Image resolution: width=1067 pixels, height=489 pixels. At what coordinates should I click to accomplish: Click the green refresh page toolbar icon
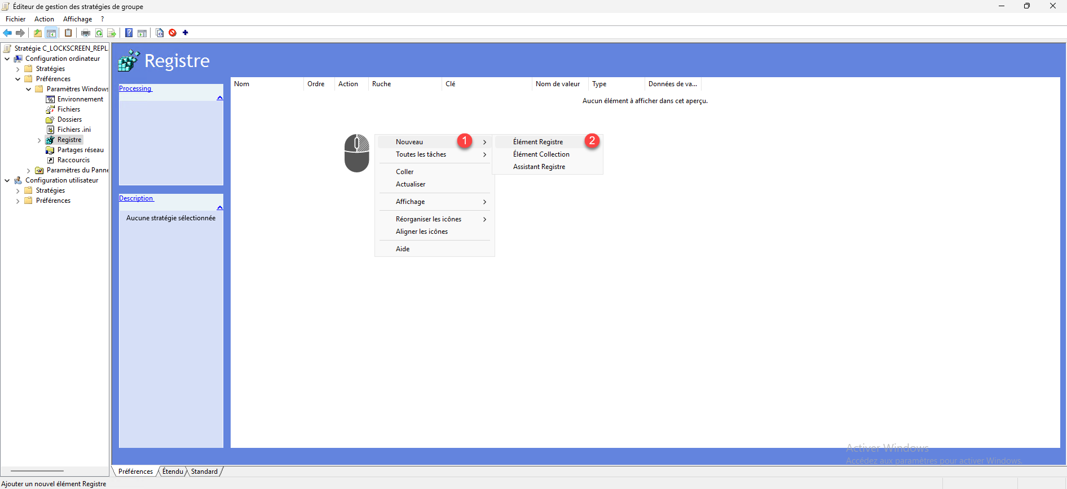click(99, 33)
